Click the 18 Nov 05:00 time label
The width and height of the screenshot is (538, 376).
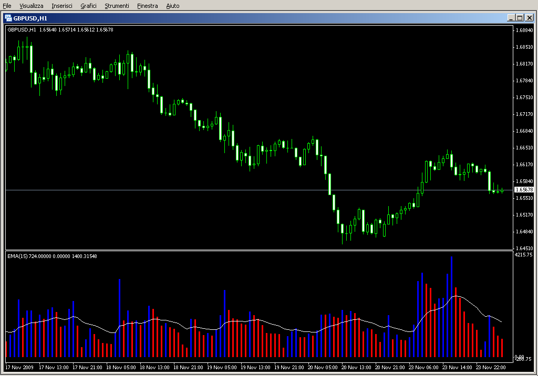pos(121,368)
